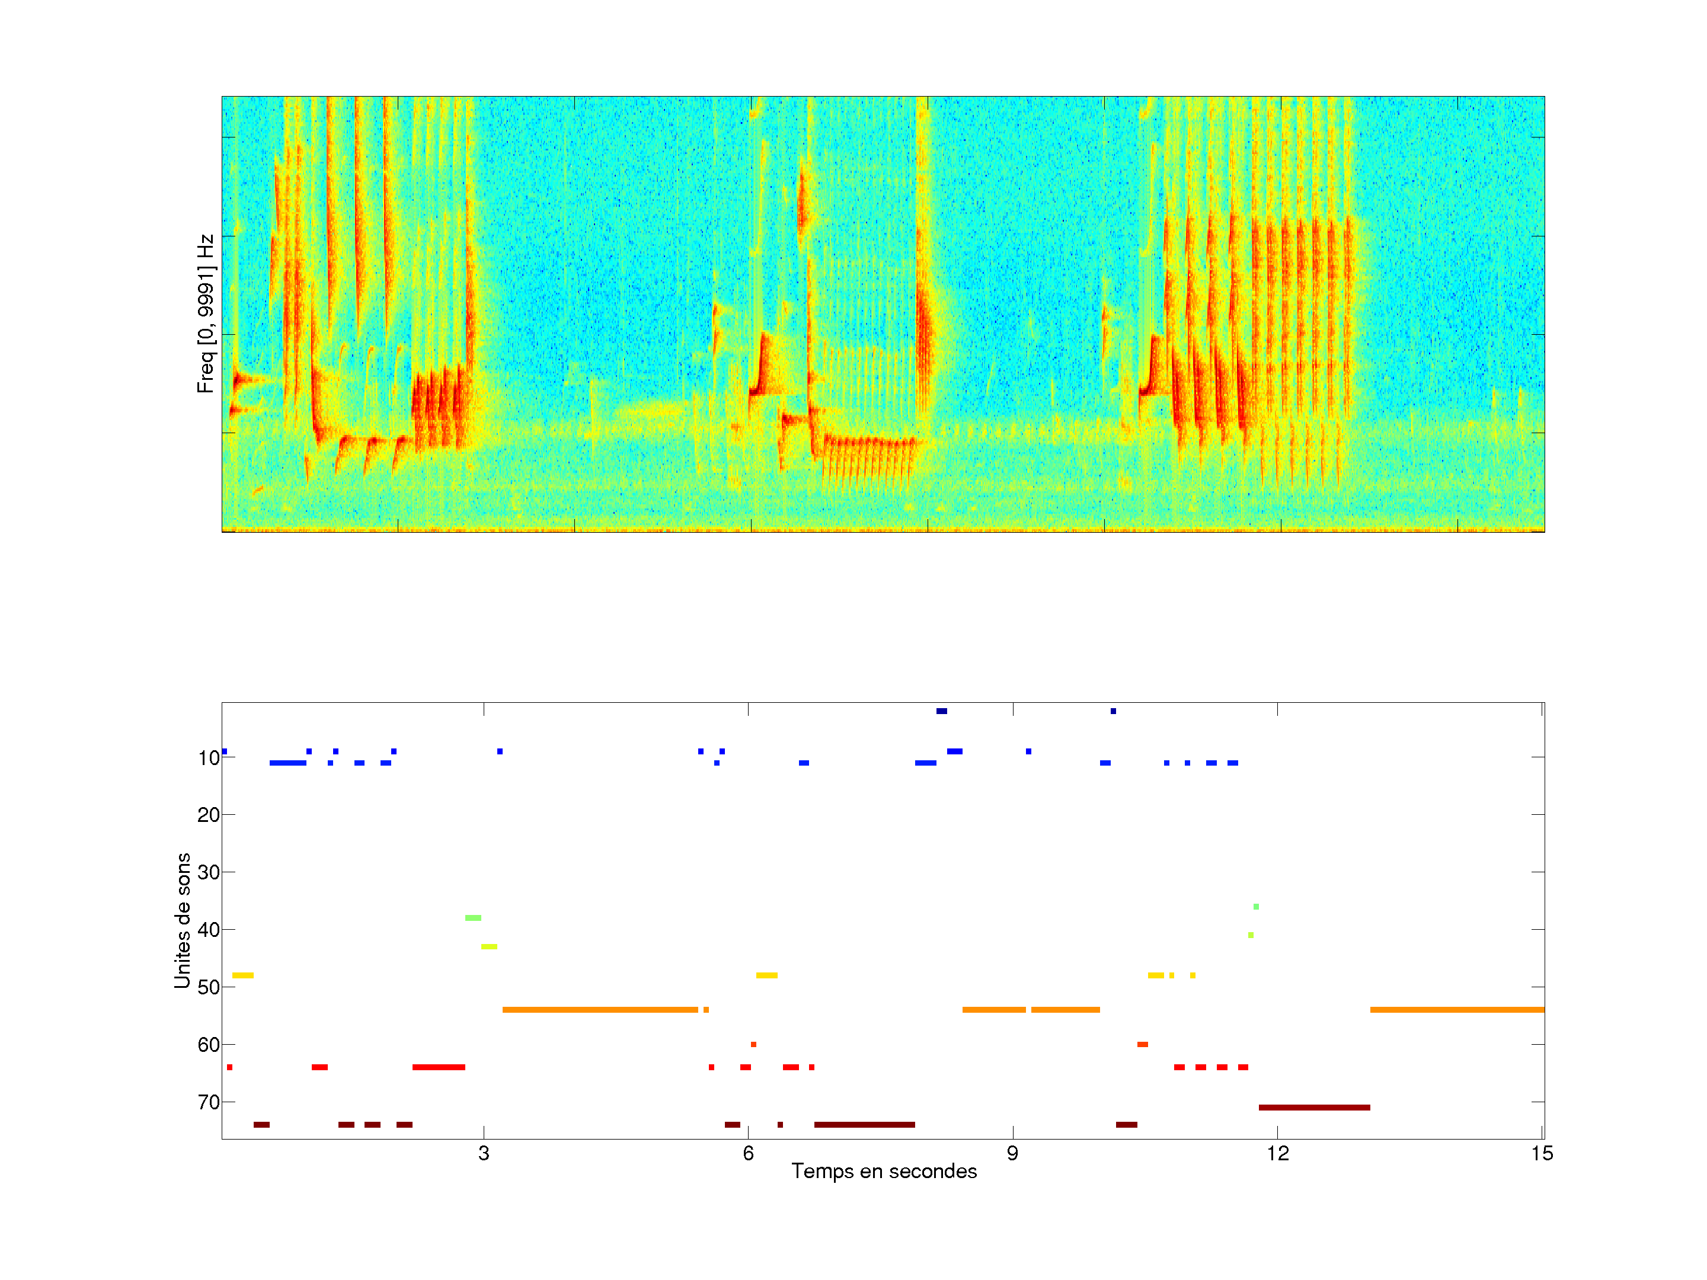Click the "Unites de sons" y-axis label
The height and width of the screenshot is (1280, 1707).
pos(183,920)
